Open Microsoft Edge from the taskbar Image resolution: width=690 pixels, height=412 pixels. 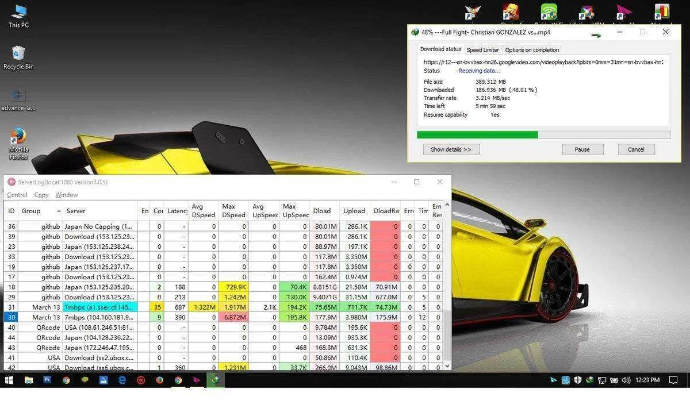[x=122, y=380]
